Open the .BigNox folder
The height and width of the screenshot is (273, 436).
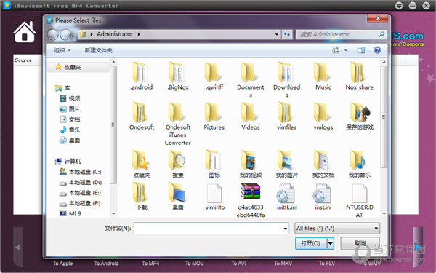point(178,76)
